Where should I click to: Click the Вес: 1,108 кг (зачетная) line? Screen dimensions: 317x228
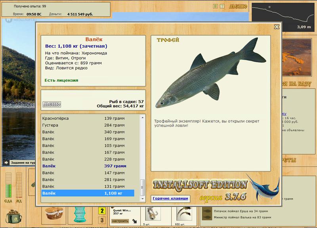76,46
